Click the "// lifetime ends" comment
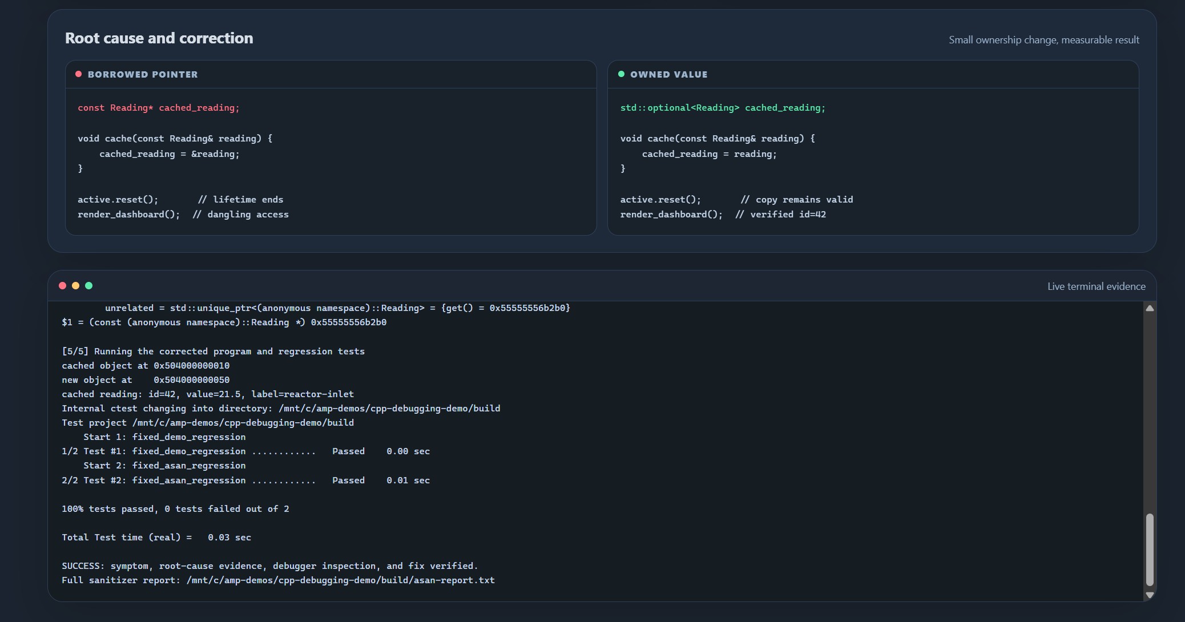The width and height of the screenshot is (1185, 622). pyautogui.click(x=240, y=200)
